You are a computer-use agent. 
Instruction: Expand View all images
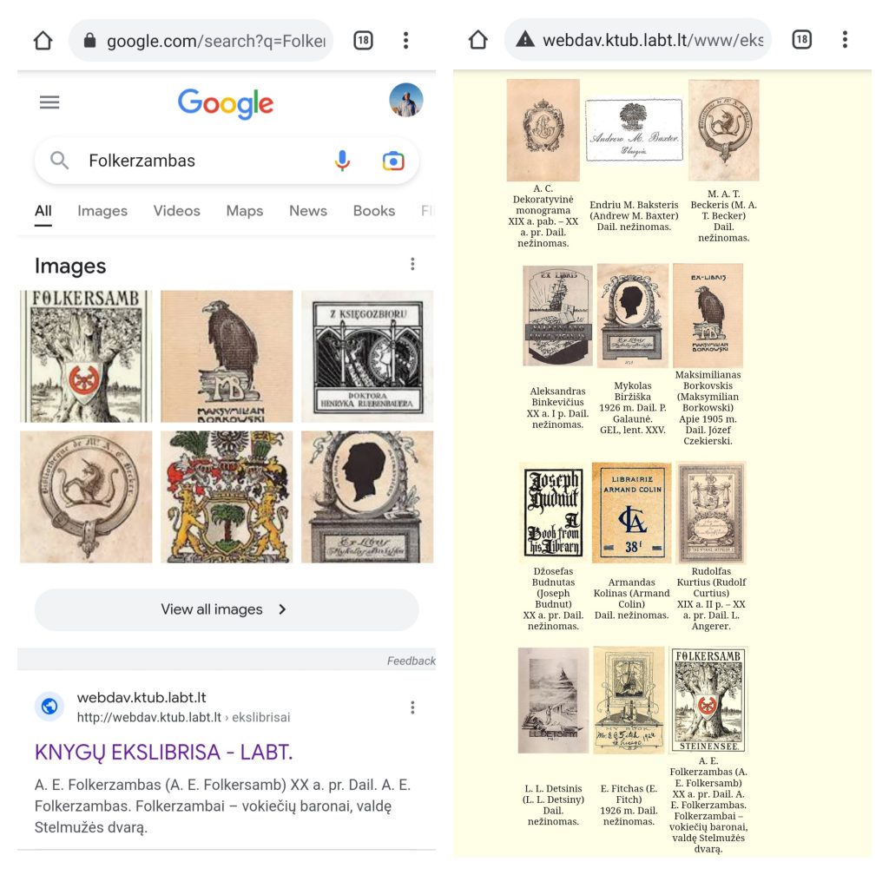click(x=227, y=609)
